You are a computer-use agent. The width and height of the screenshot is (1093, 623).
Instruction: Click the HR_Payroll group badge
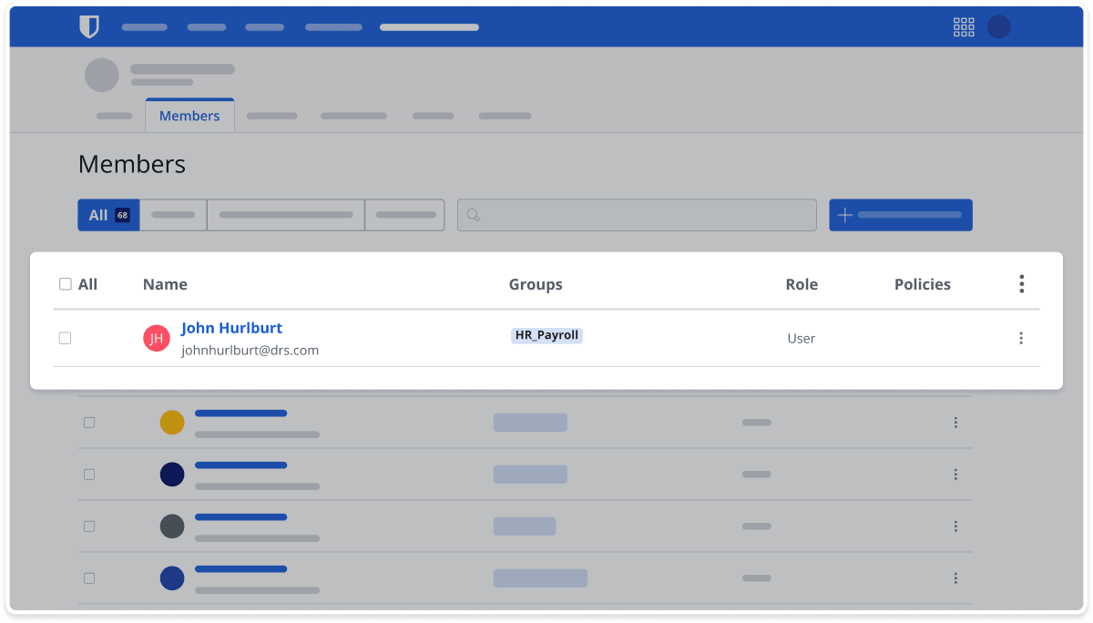pyautogui.click(x=546, y=335)
